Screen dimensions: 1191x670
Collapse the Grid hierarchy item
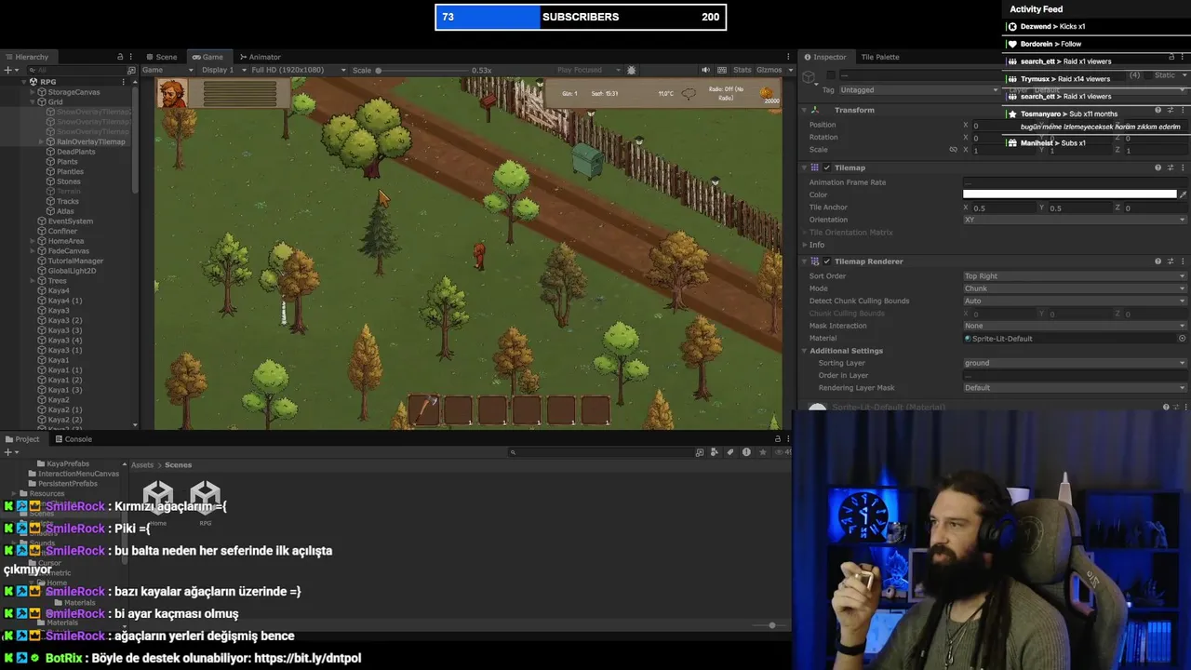(x=33, y=102)
